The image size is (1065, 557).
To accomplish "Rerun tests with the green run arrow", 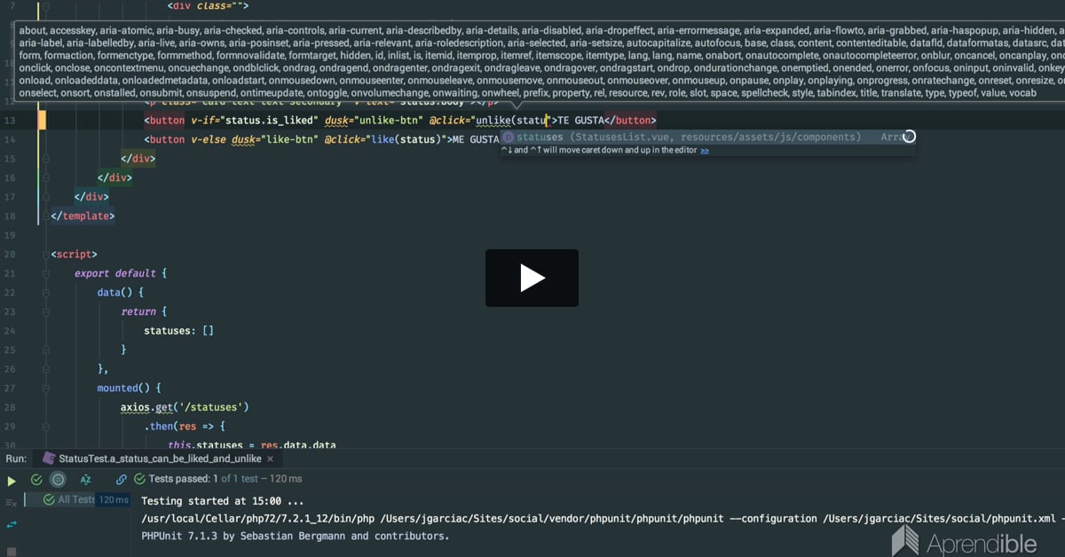I will click(x=12, y=480).
